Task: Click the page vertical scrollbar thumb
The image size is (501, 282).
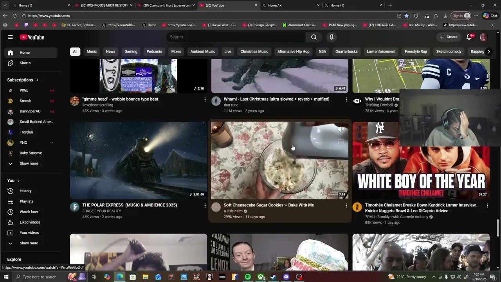Action: coord(498,228)
